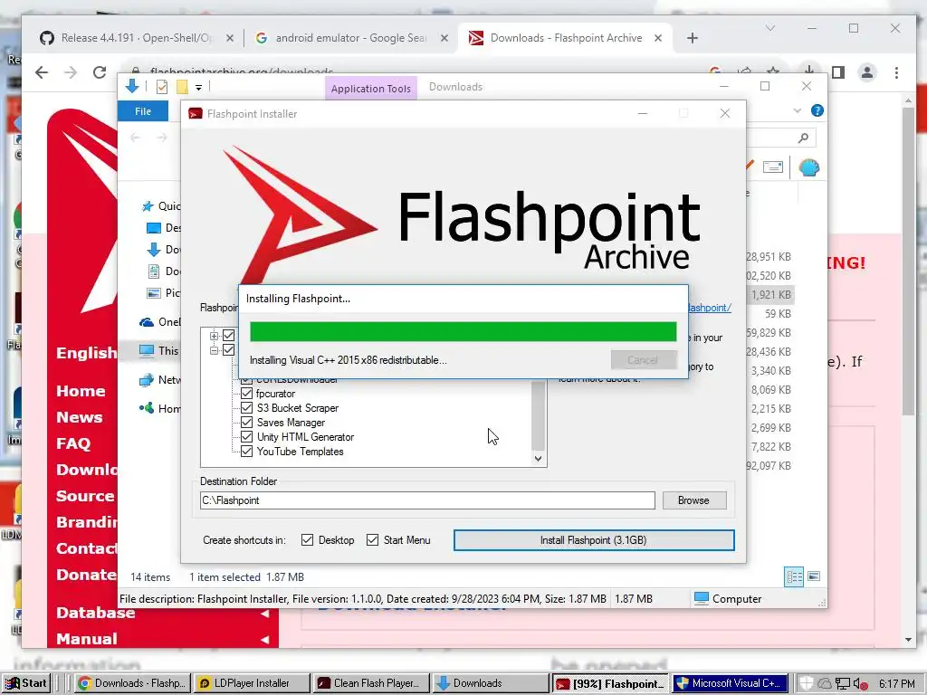The width and height of the screenshot is (927, 695).
Task: Click the Chrome back arrow
Action: [42, 72]
